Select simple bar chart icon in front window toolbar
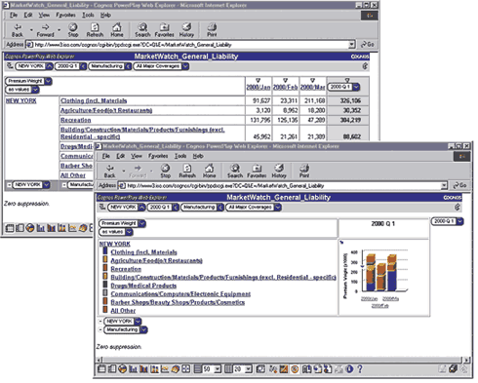Image resolution: width=478 pixels, height=383 pixels. pyautogui.click(x=133, y=369)
